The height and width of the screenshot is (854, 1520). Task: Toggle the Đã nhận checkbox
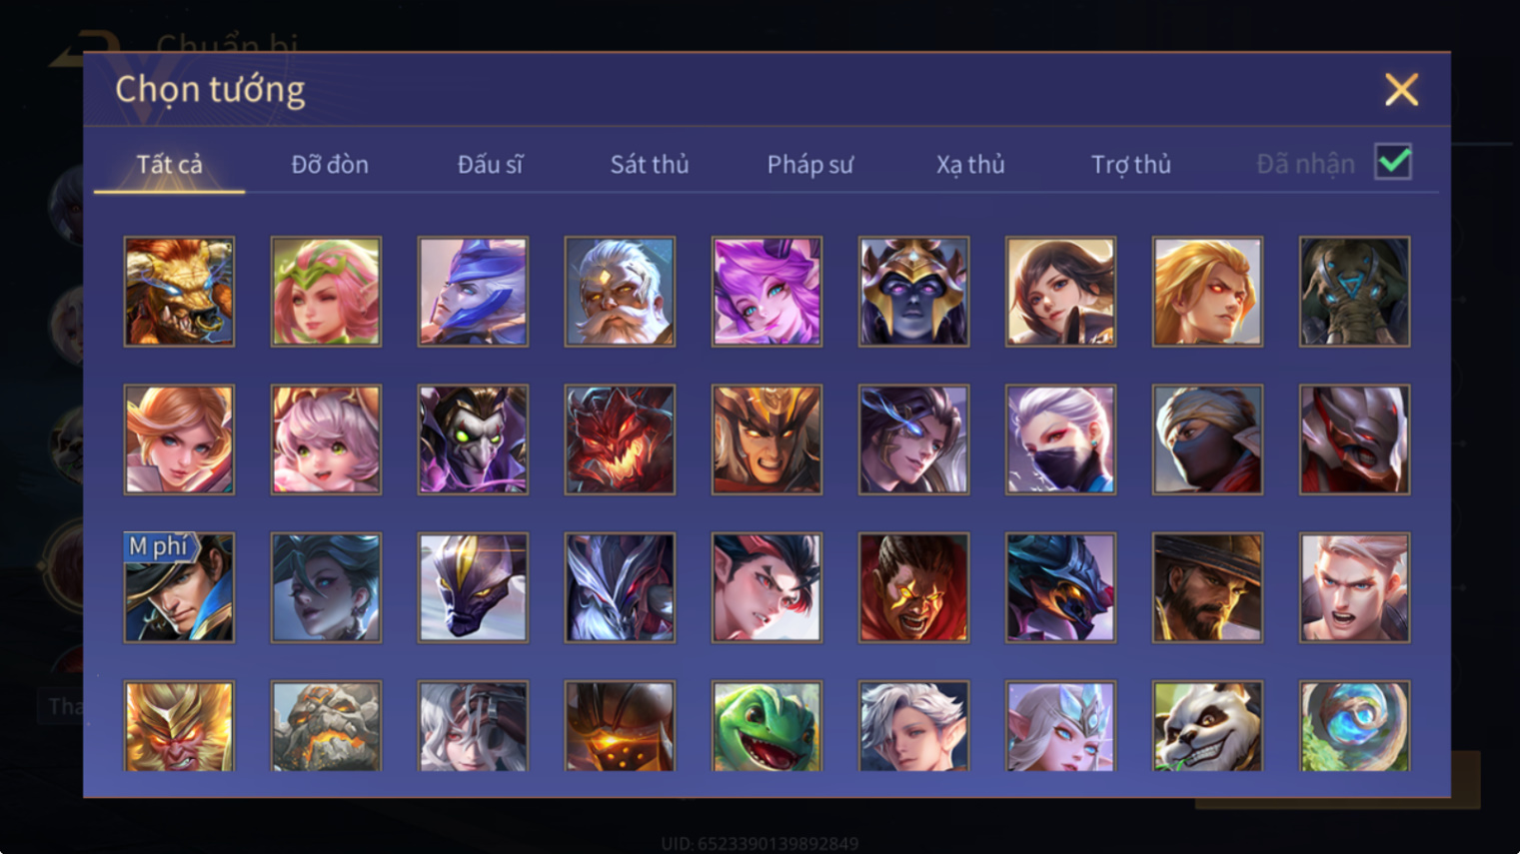coord(1393,162)
